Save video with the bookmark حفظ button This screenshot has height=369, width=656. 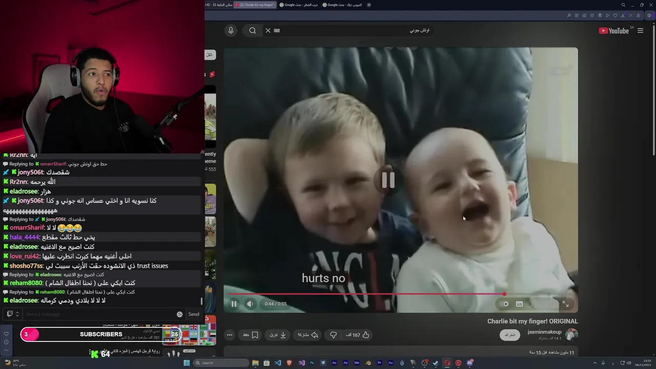[251, 335]
